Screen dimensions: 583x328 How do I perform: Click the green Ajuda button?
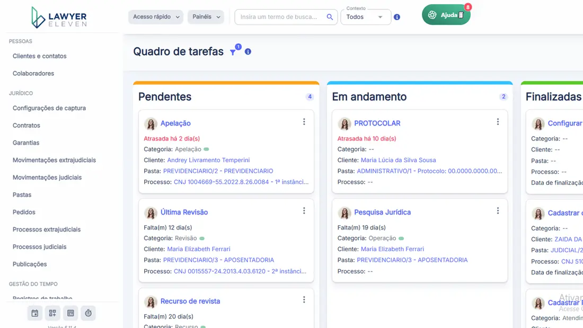coord(446,15)
